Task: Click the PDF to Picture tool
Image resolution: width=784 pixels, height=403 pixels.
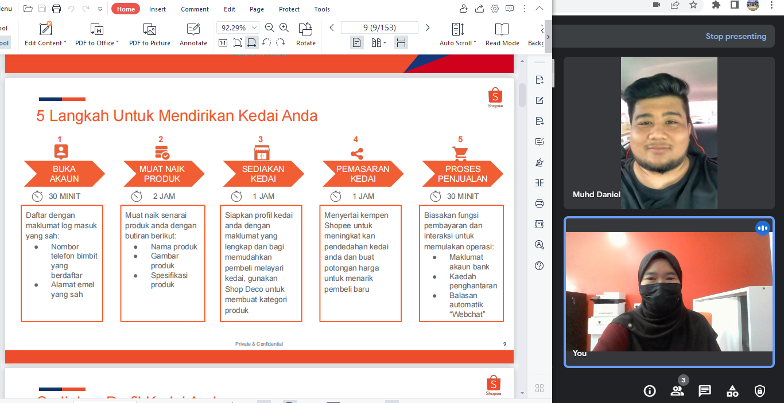Action: coord(150,34)
